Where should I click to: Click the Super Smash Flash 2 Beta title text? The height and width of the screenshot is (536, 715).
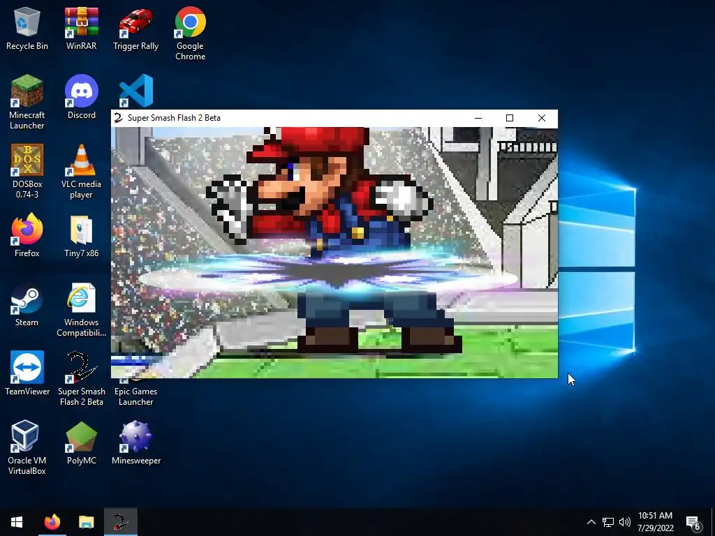174,118
